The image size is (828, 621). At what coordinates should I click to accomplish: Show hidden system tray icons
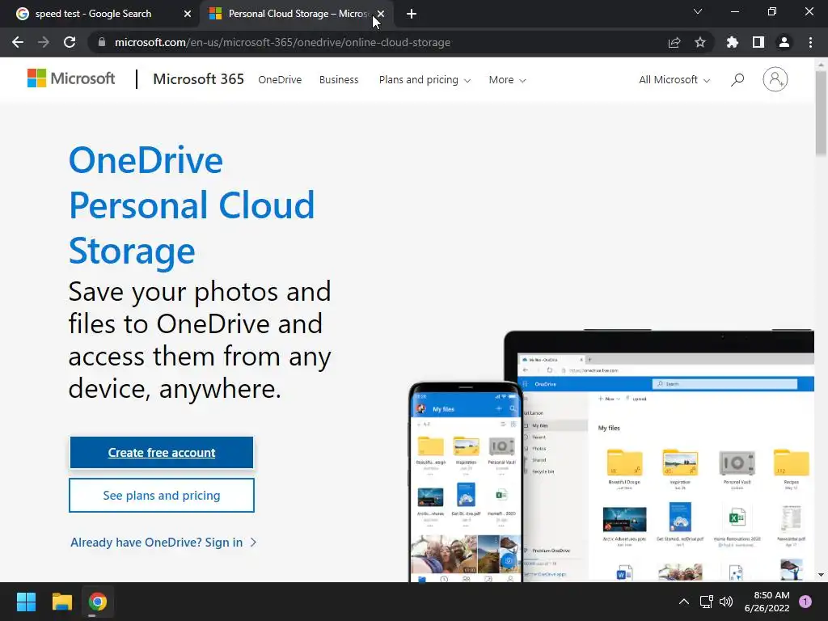coord(683,602)
